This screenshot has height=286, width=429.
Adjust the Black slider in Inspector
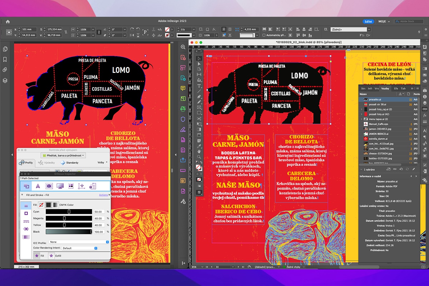(69, 232)
